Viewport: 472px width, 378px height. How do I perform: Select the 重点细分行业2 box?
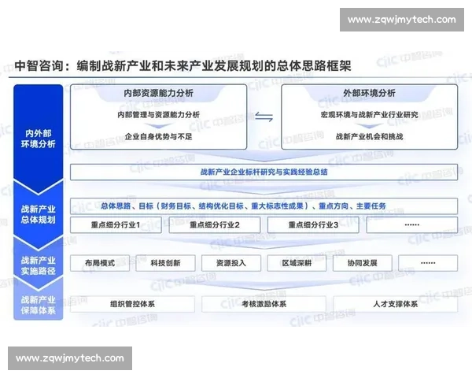point(215,225)
